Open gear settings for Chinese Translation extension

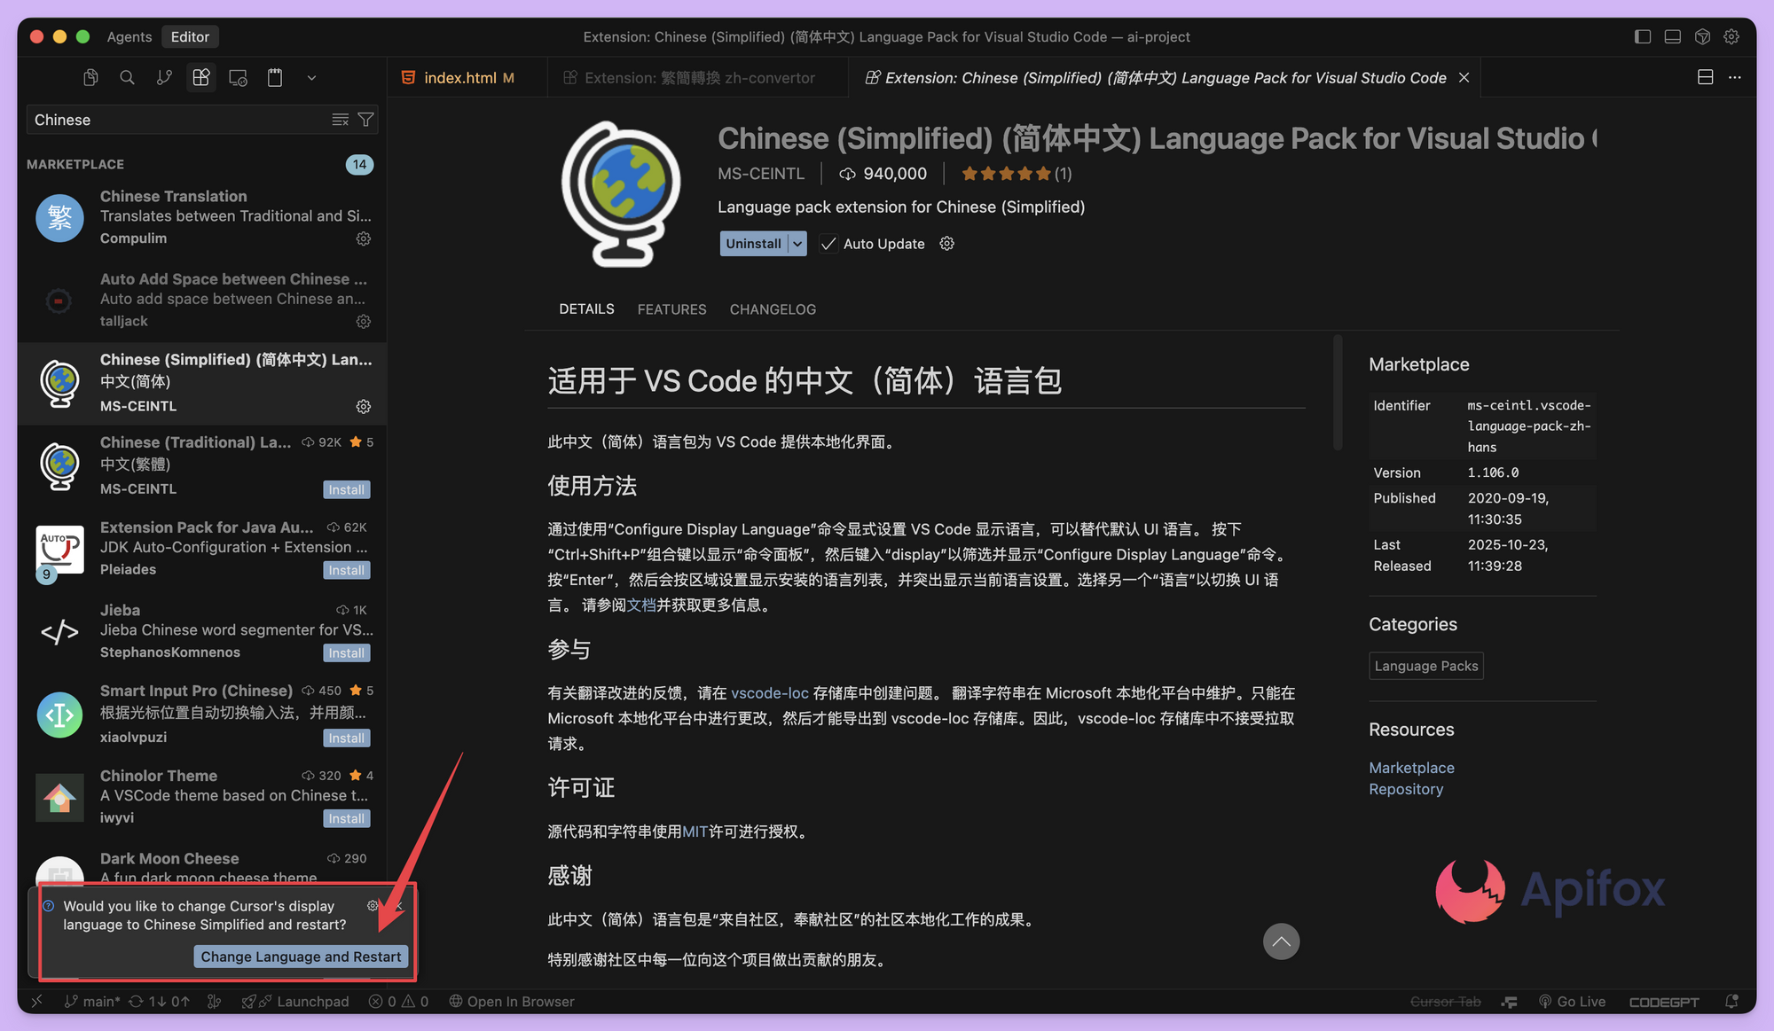(364, 238)
